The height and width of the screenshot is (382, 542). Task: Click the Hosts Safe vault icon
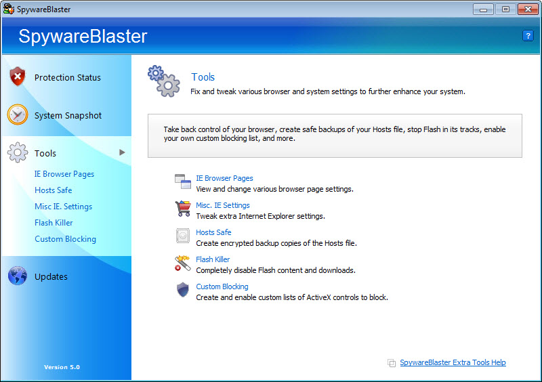(x=182, y=236)
